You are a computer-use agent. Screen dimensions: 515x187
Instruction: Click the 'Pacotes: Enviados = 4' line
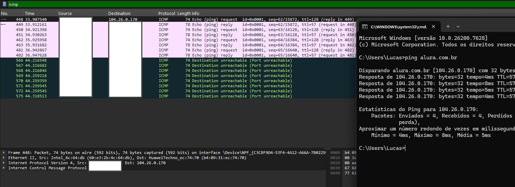(x=443, y=116)
